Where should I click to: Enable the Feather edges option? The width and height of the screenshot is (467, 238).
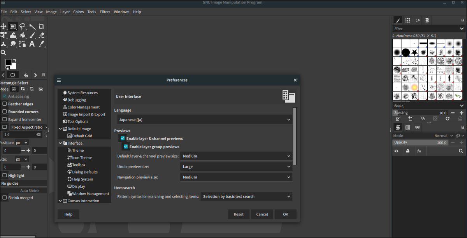[5, 104]
